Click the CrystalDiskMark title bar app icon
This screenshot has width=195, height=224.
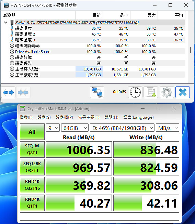[23, 108]
